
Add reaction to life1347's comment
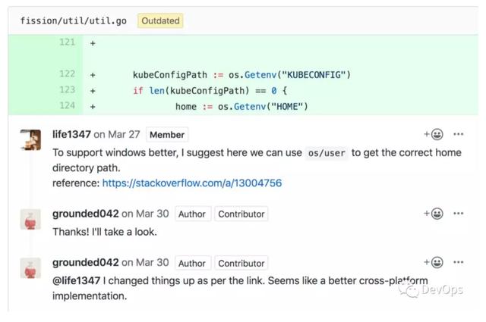click(434, 134)
